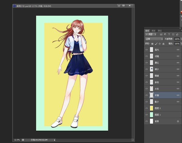Toggle visibility of 腮红 layer

coord(147,63)
